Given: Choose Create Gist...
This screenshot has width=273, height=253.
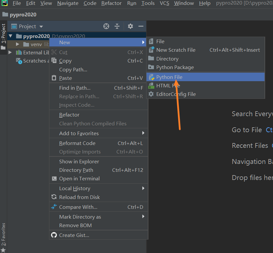Looking at the screenshot, I should coord(98,235).
